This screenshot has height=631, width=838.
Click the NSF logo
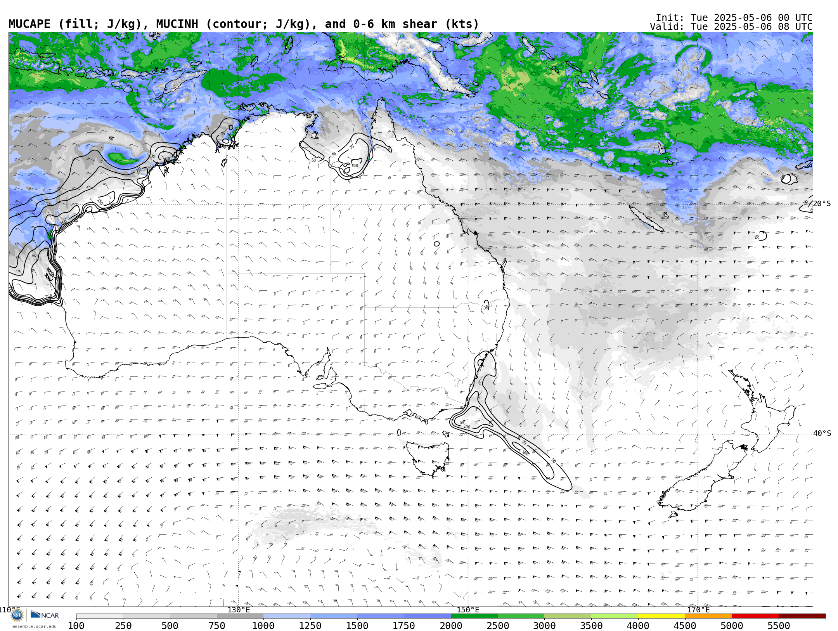(x=17, y=615)
